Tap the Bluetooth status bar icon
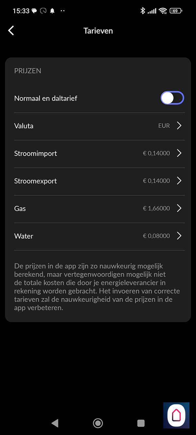This screenshot has width=196, height=435. coord(142,11)
